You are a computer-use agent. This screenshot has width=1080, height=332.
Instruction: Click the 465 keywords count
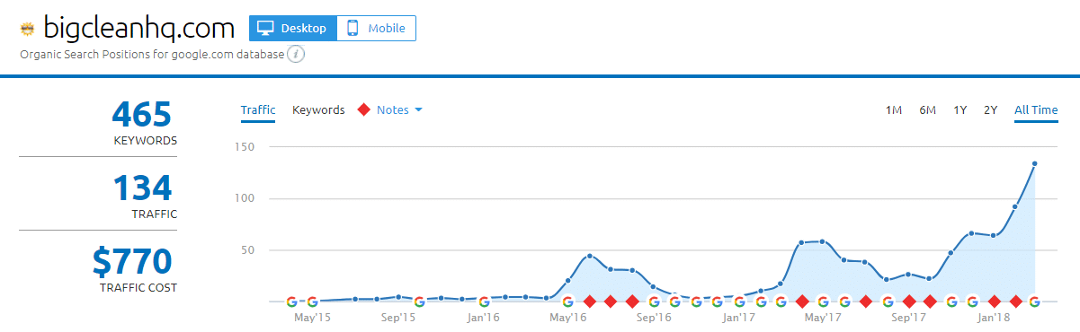coord(141,115)
